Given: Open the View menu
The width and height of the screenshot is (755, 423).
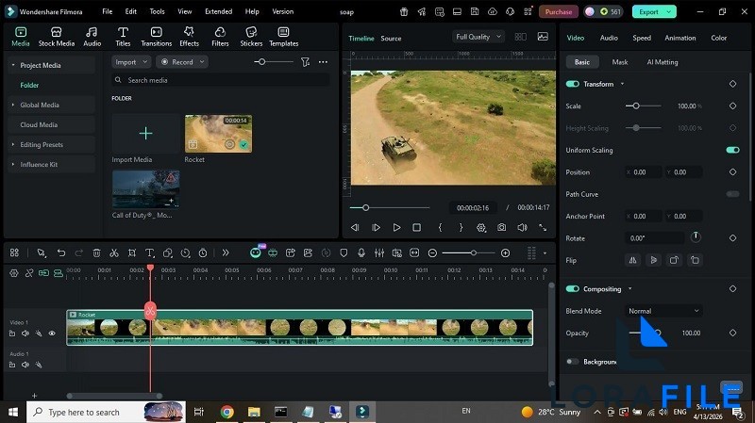Looking at the screenshot, I should pos(184,11).
